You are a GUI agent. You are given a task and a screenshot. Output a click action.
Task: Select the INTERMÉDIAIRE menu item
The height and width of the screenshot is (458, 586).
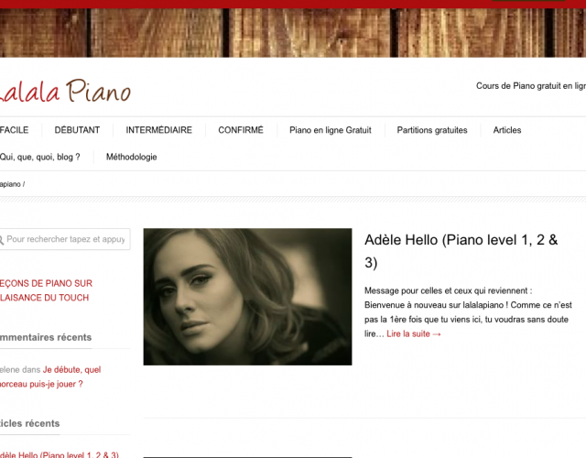[158, 130]
